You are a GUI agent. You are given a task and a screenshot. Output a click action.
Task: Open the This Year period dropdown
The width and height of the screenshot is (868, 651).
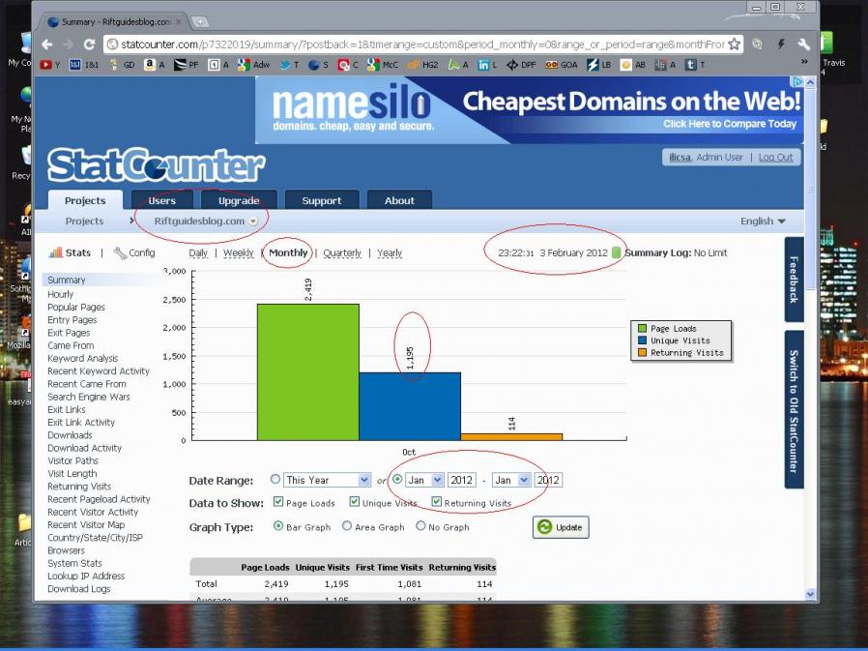pos(327,480)
